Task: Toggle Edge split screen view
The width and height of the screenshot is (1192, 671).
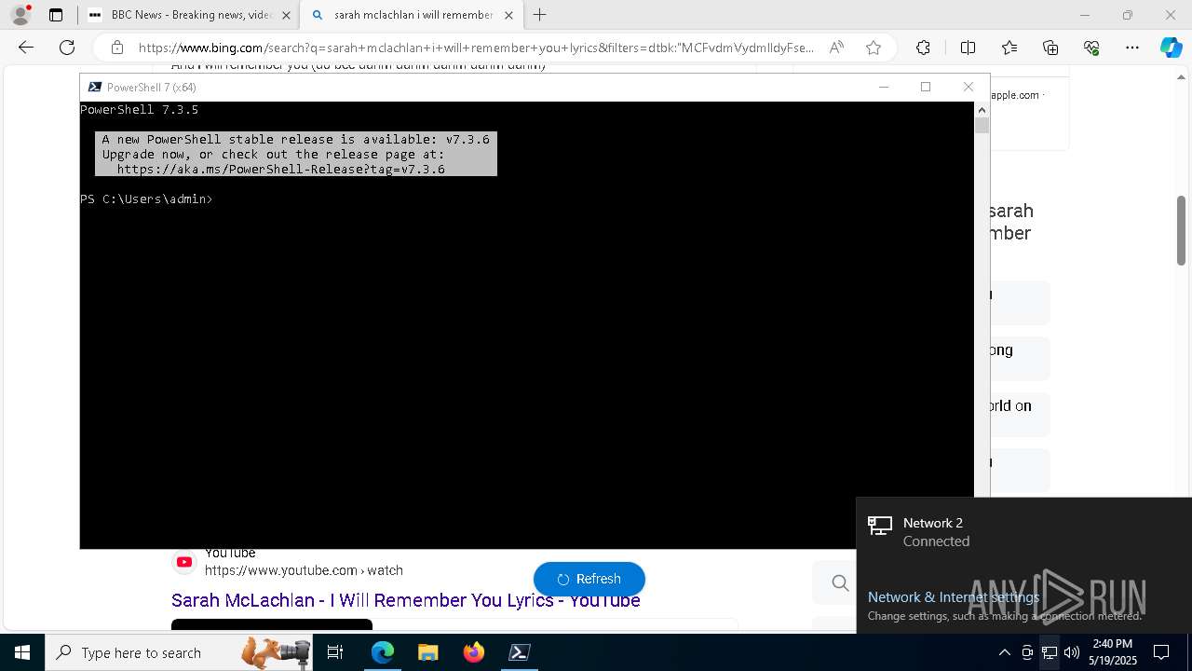Action: [968, 48]
